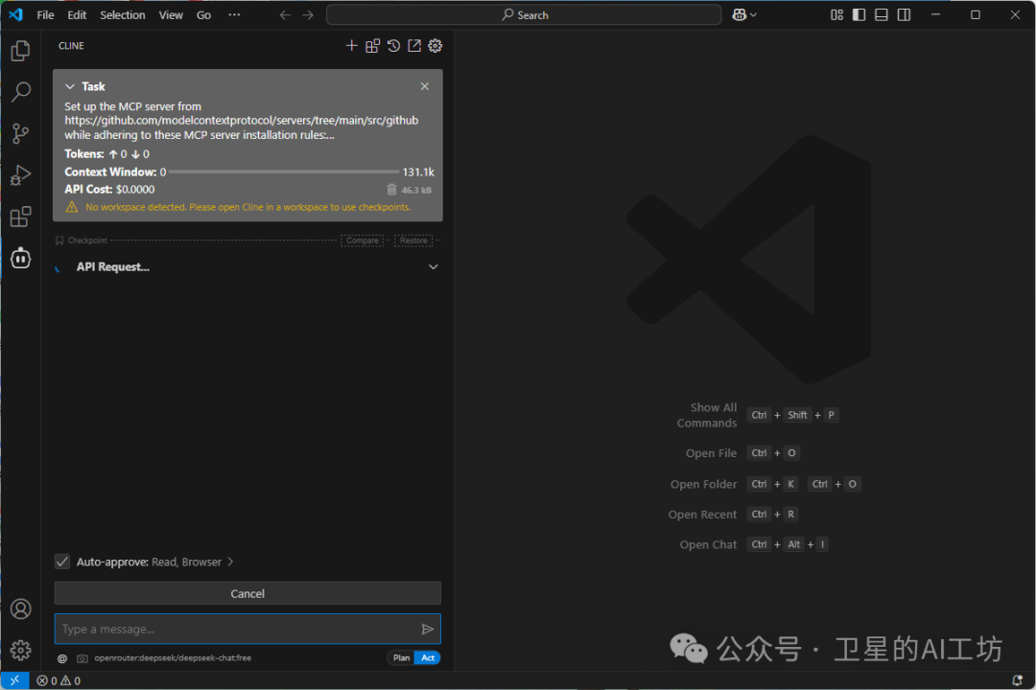Switch Cline to Act mode
The width and height of the screenshot is (1036, 690).
point(428,657)
